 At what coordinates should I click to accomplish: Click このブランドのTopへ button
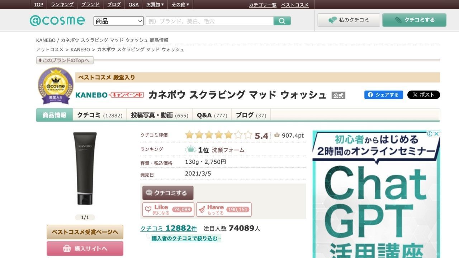pos(65,60)
